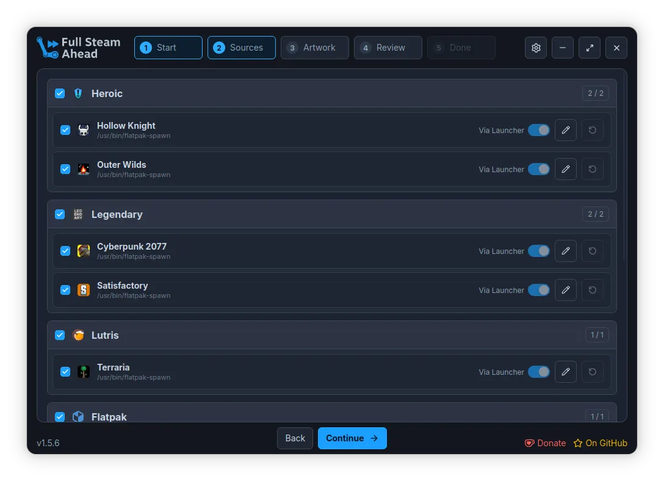Minimize the Full Steam Ahead window

tap(563, 48)
